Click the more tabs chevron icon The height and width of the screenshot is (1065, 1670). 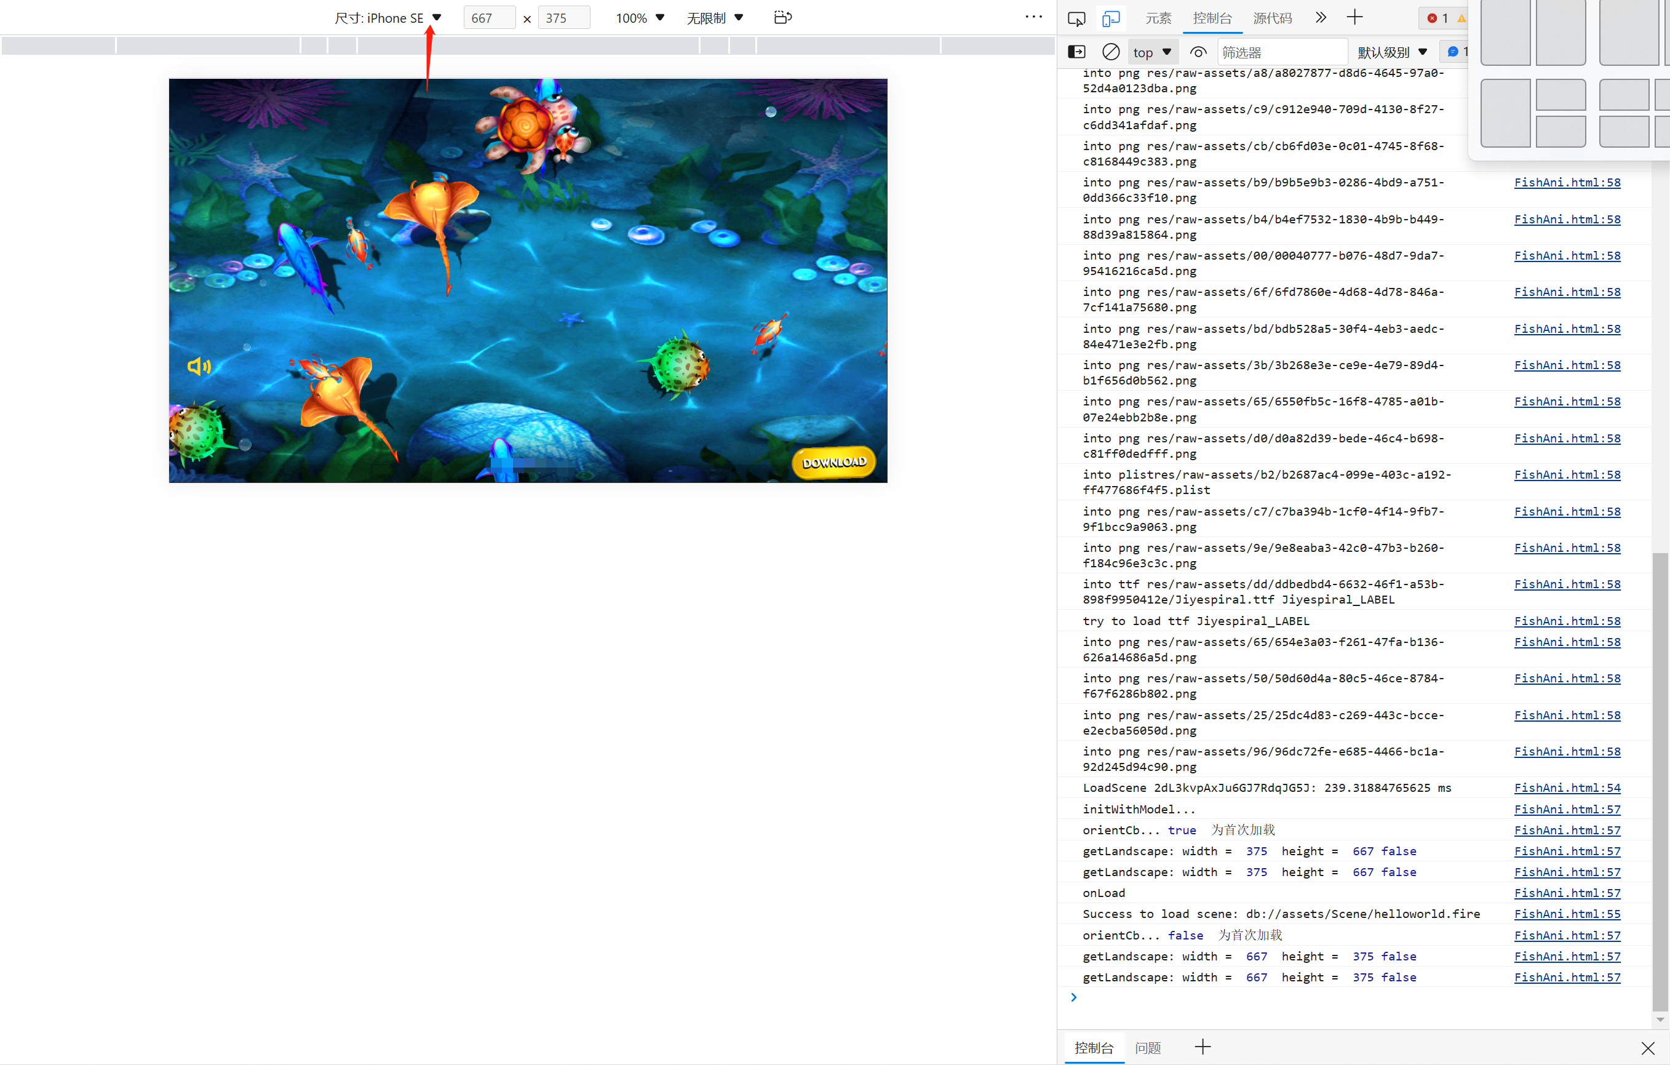(x=1321, y=18)
